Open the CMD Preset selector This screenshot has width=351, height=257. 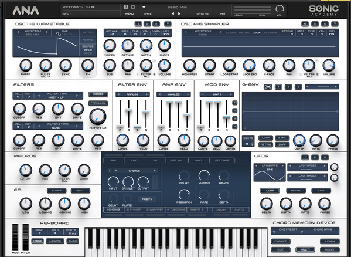point(288,231)
